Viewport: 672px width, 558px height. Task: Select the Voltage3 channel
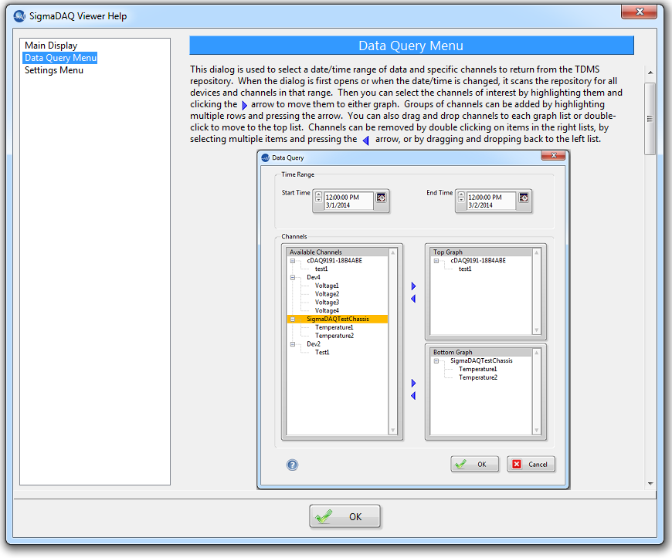(x=327, y=303)
